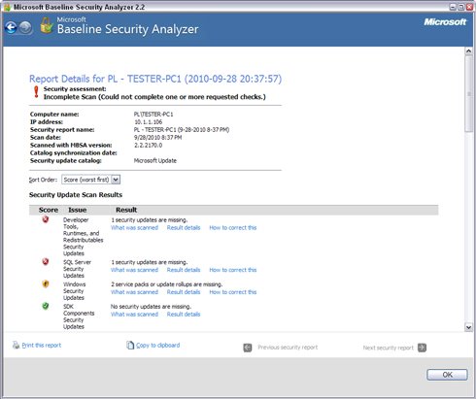Click the printer icon beside Print this report
This screenshot has height=399, width=476.
coord(16,345)
